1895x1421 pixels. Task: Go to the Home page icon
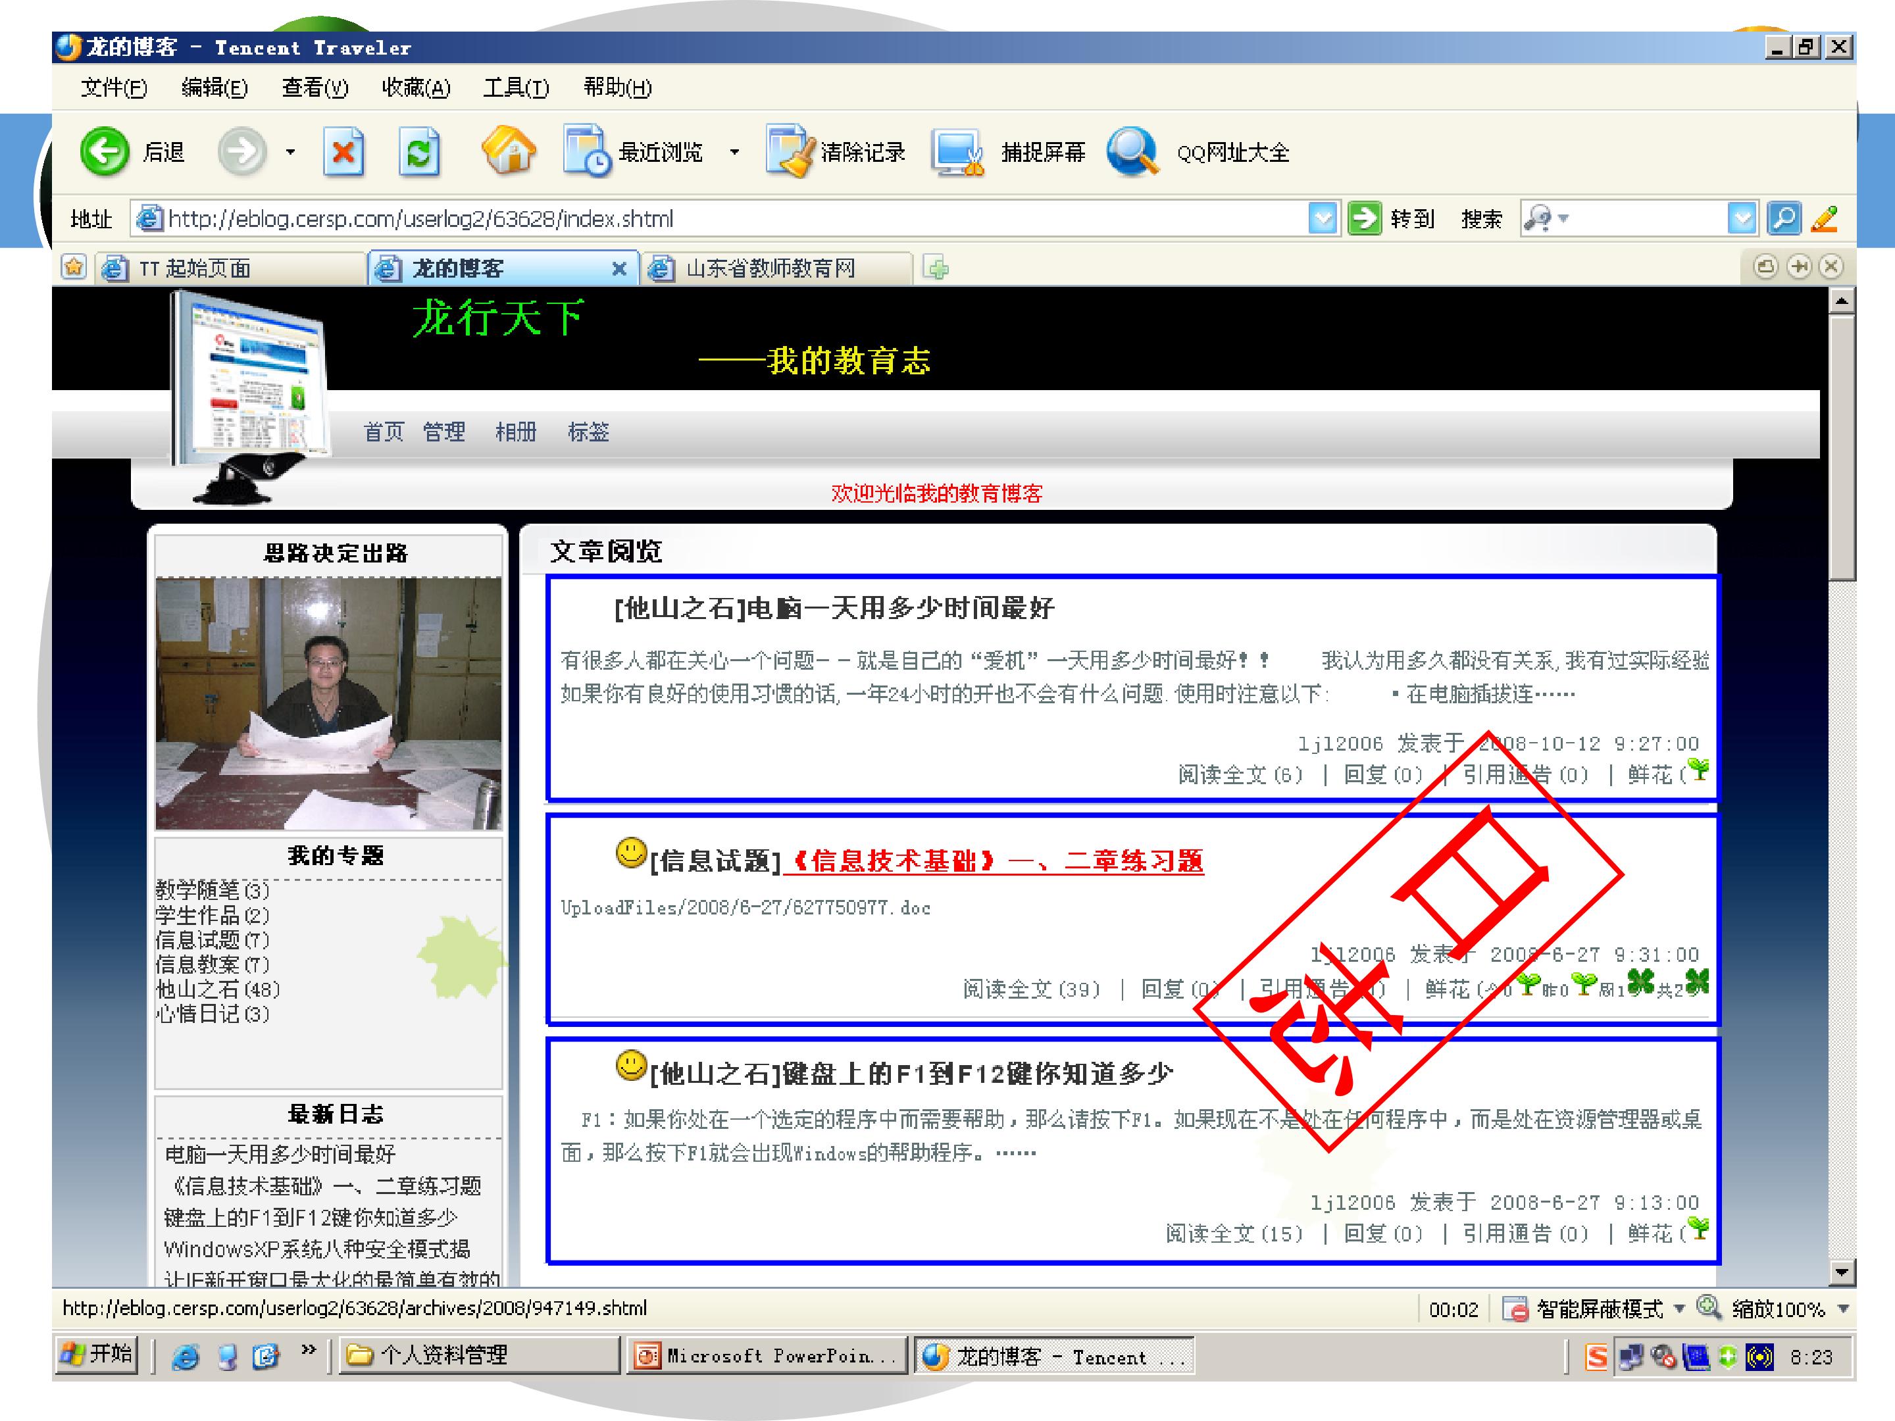coord(509,150)
